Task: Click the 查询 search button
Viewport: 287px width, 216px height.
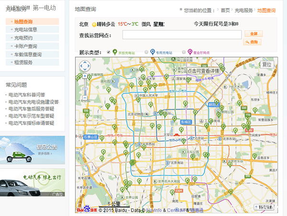Action: coord(252,42)
